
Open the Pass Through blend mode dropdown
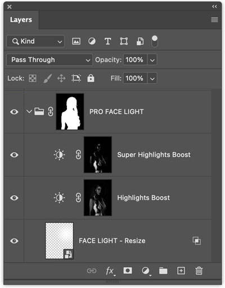(x=49, y=60)
